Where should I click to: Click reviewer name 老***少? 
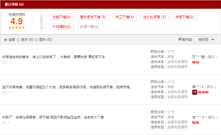(x=198, y=117)
